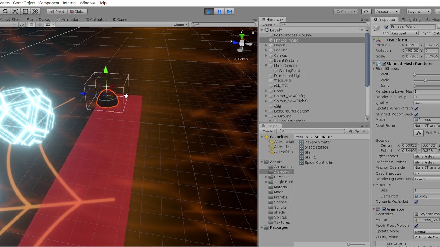Click the Search by Type icon in Project

pyautogui.click(x=350, y=131)
